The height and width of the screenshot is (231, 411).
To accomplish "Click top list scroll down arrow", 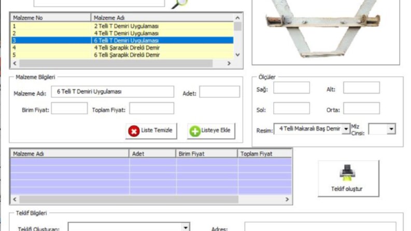I will tap(237, 55).
